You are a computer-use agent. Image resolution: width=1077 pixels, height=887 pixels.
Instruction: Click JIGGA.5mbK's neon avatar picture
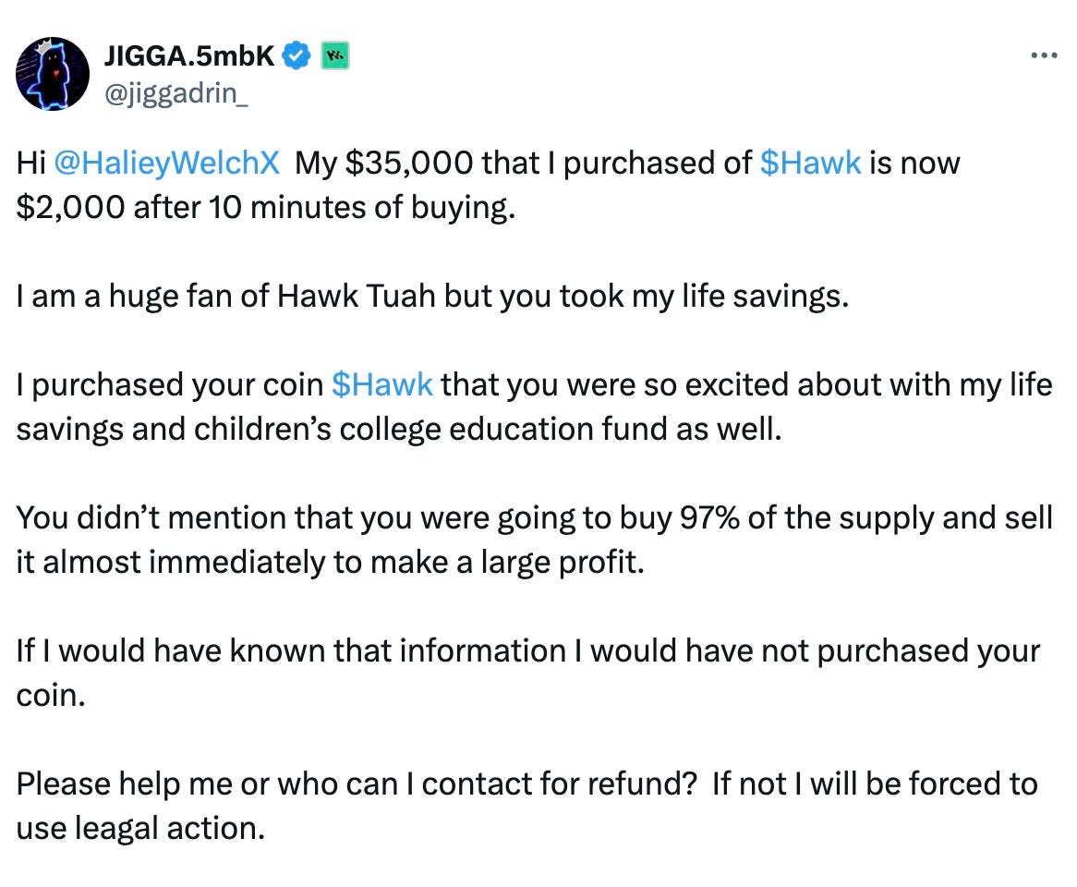point(53,72)
